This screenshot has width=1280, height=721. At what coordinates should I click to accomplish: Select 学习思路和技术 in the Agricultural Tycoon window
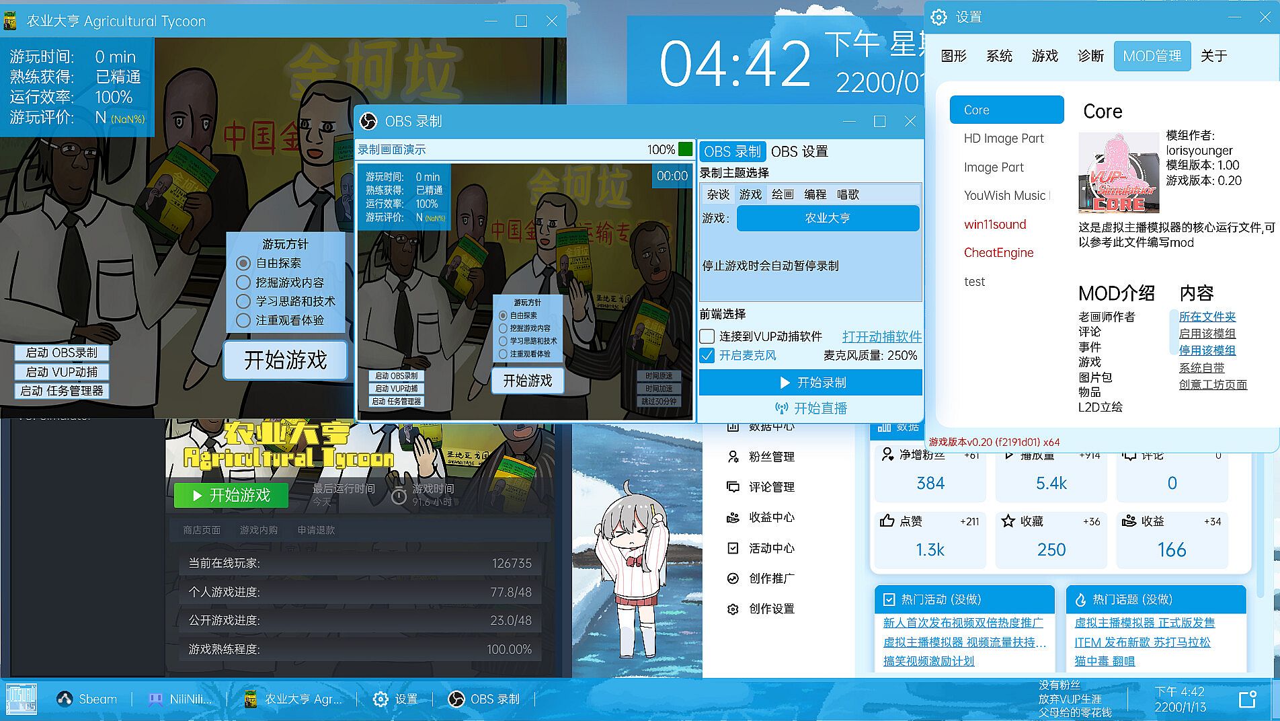[243, 301]
